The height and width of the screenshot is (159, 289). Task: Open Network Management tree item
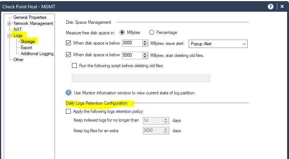(33, 23)
